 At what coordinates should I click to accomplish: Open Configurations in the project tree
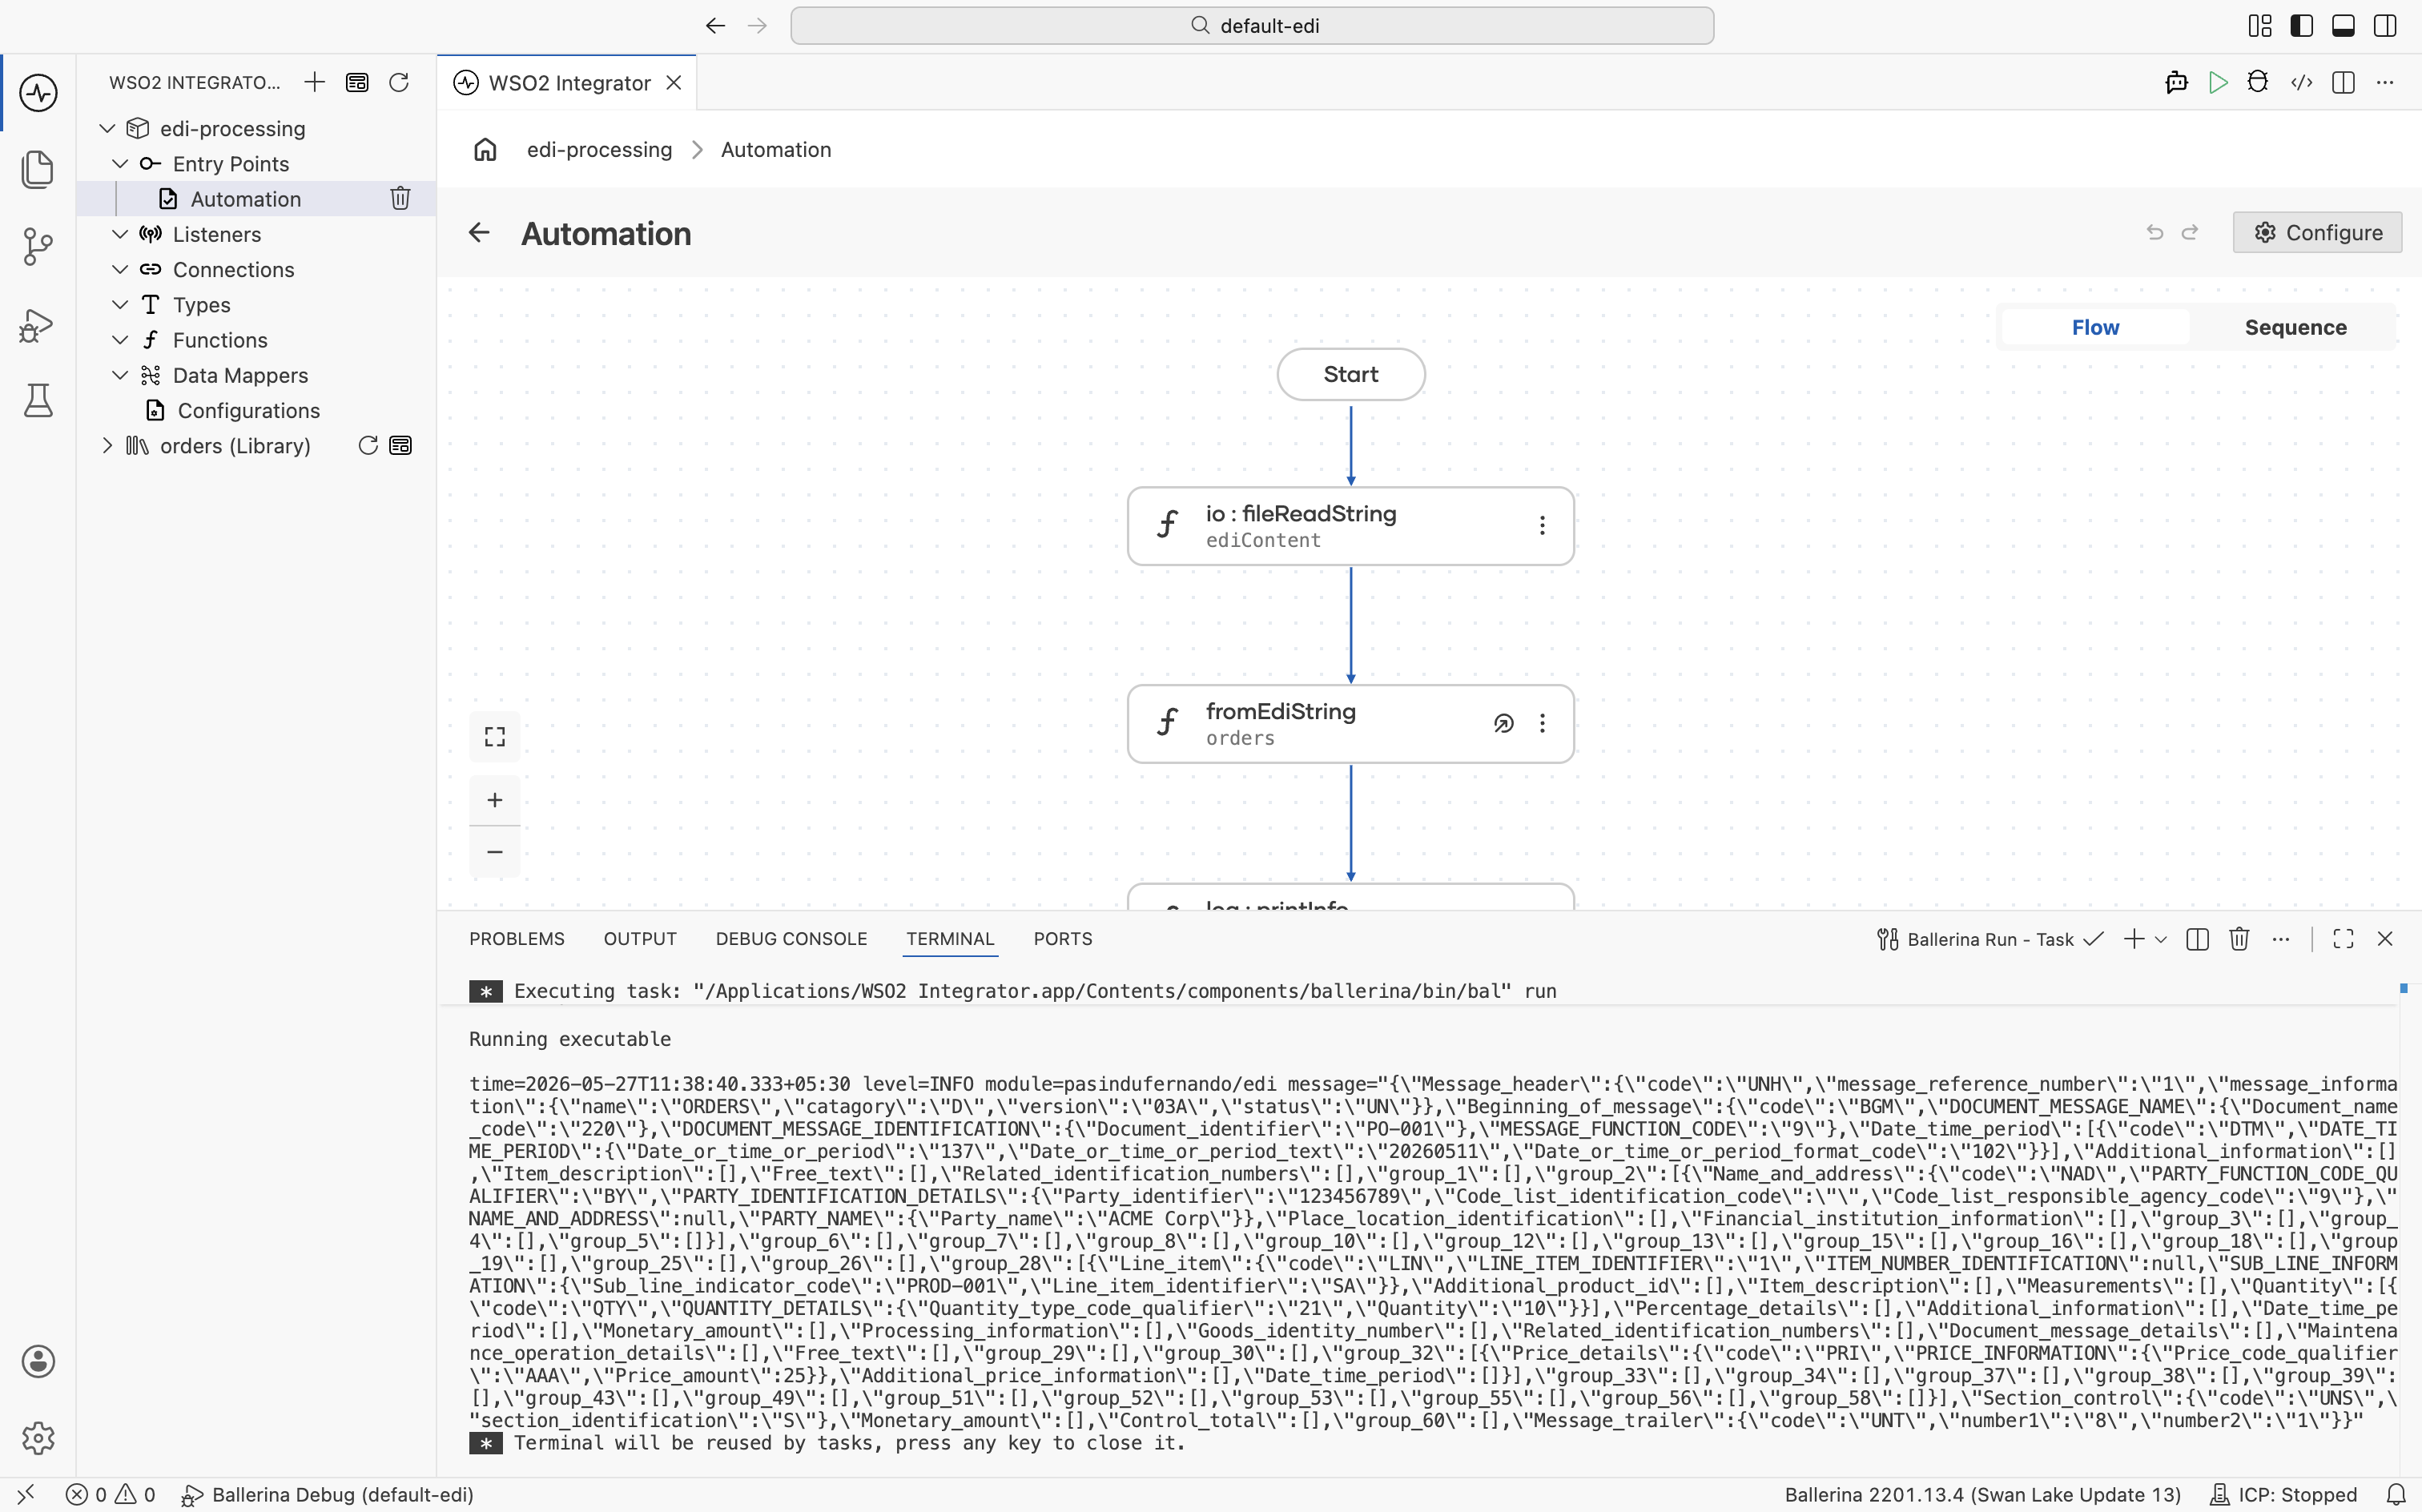pos(248,410)
